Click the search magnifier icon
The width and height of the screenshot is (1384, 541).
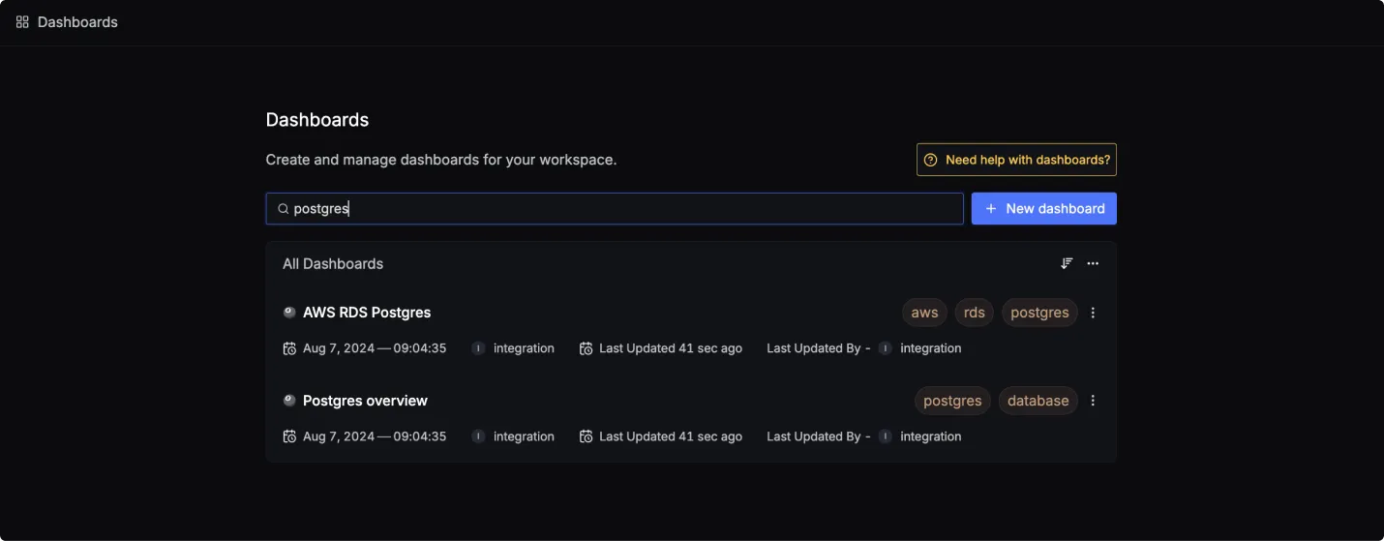(284, 208)
